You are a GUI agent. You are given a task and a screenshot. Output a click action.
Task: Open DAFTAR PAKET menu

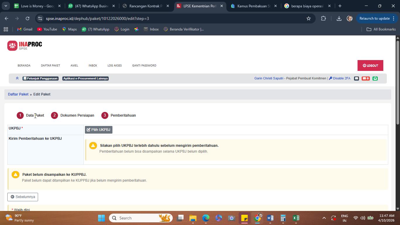50,66
